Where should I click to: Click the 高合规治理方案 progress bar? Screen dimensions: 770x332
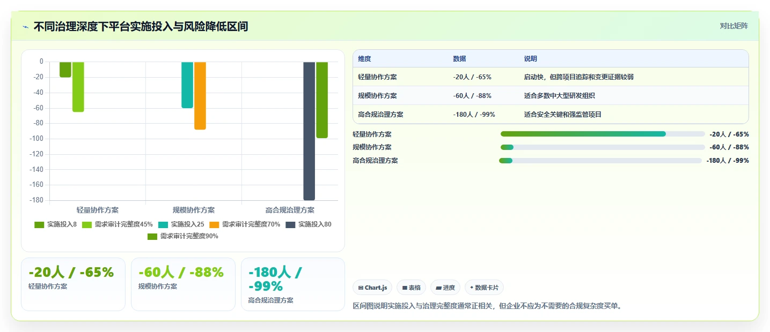tap(600, 161)
